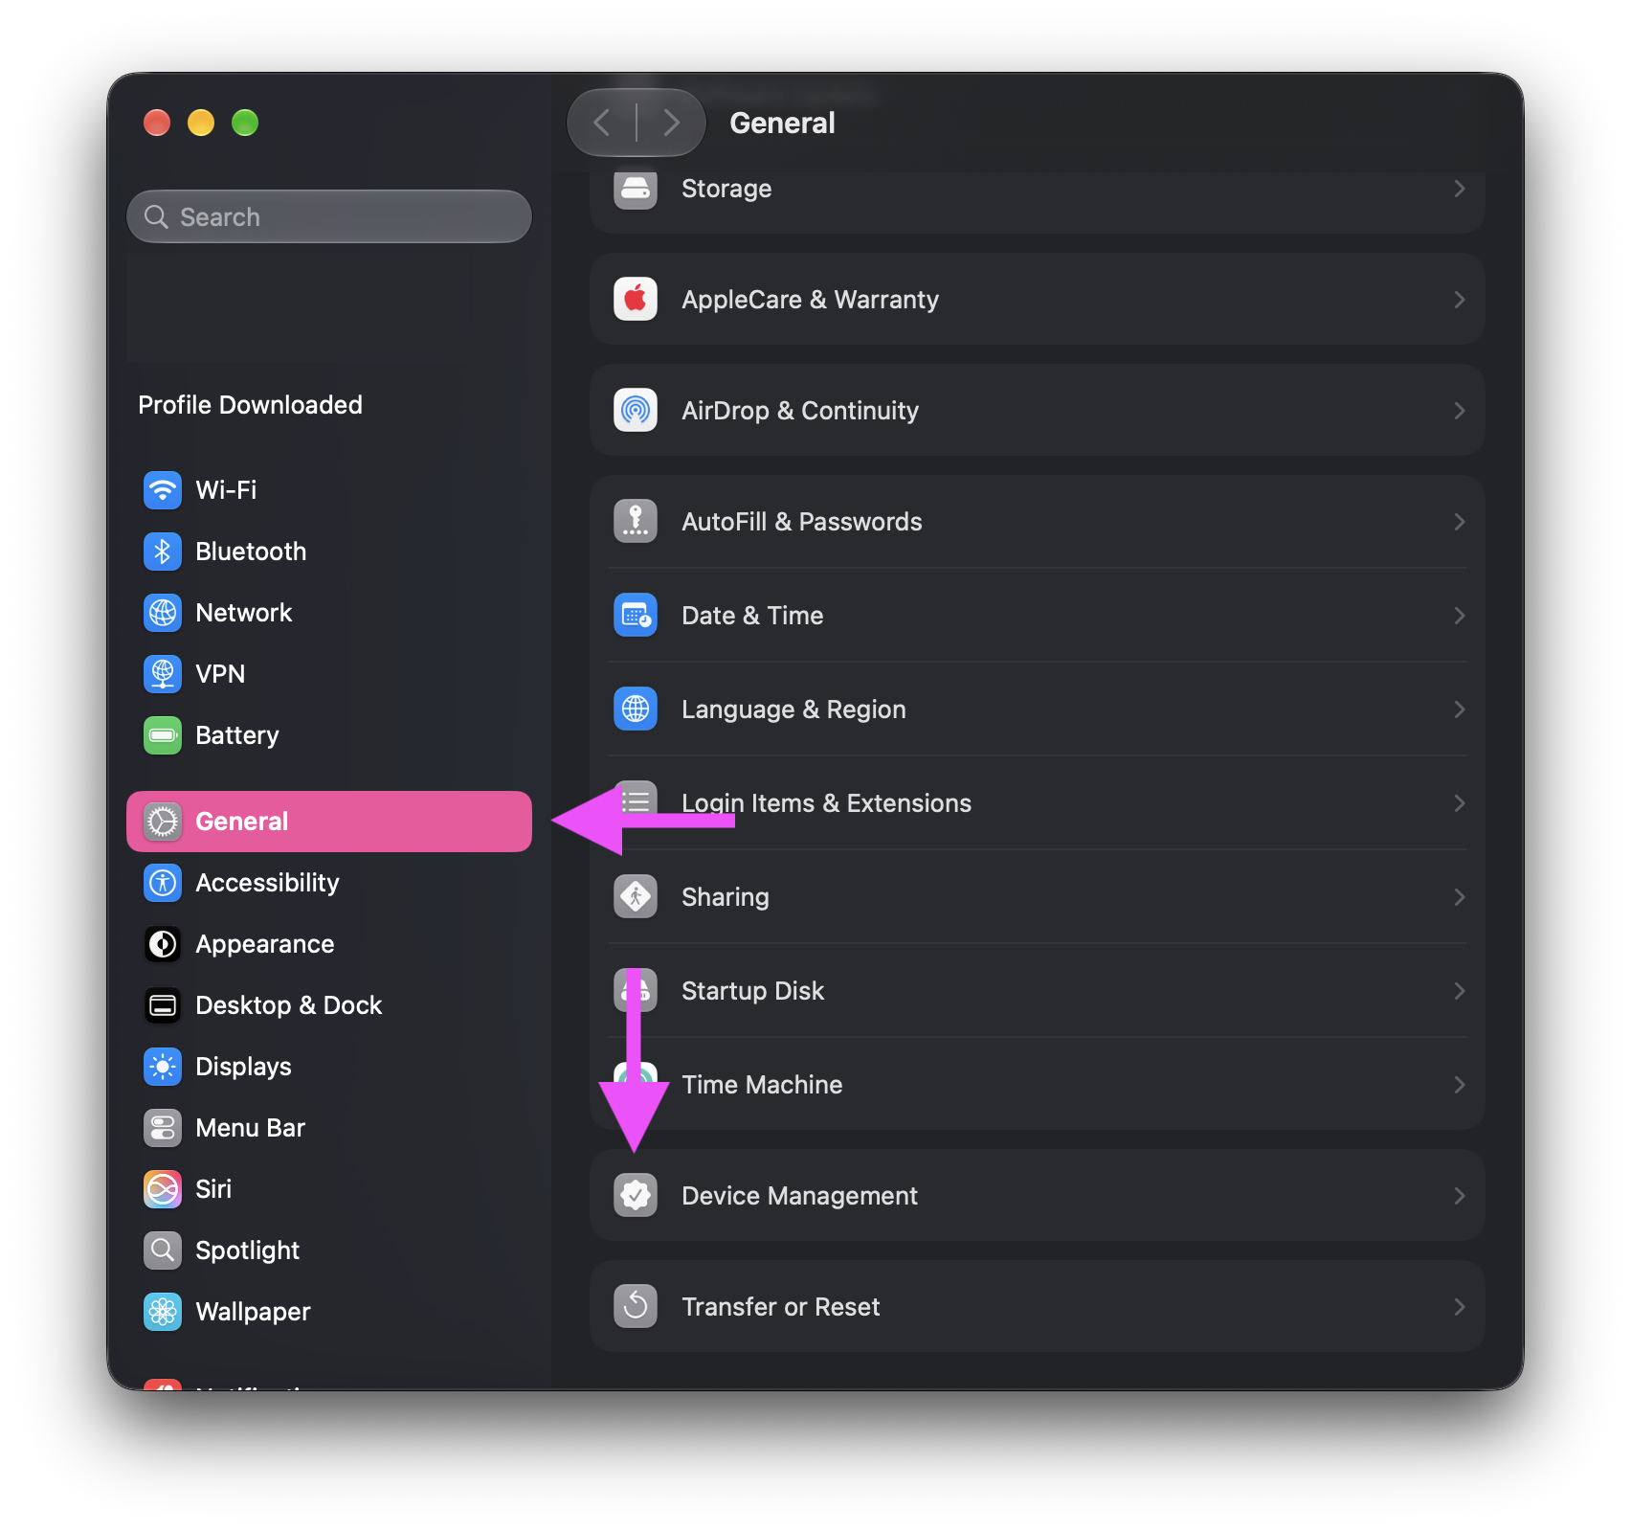Select the Accessibility icon
Viewport: 1631px width, 1532px height.
pyautogui.click(x=163, y=883)
